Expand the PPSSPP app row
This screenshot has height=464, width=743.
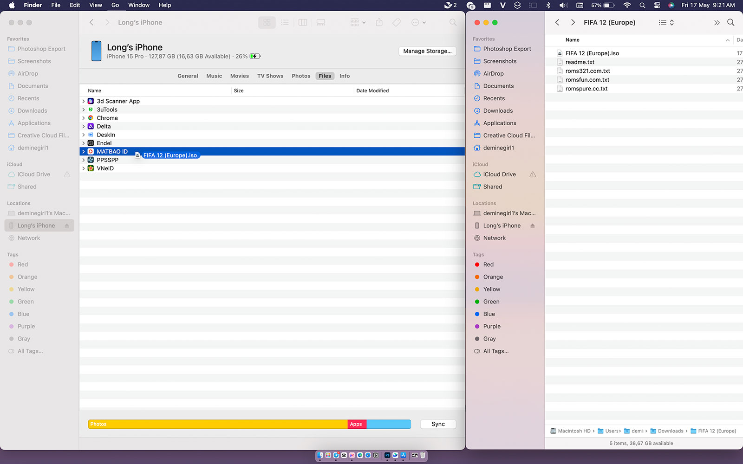84,160
